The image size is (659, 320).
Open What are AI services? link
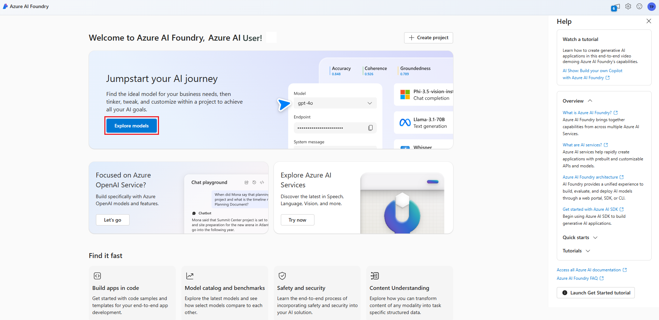coord(585,145)
